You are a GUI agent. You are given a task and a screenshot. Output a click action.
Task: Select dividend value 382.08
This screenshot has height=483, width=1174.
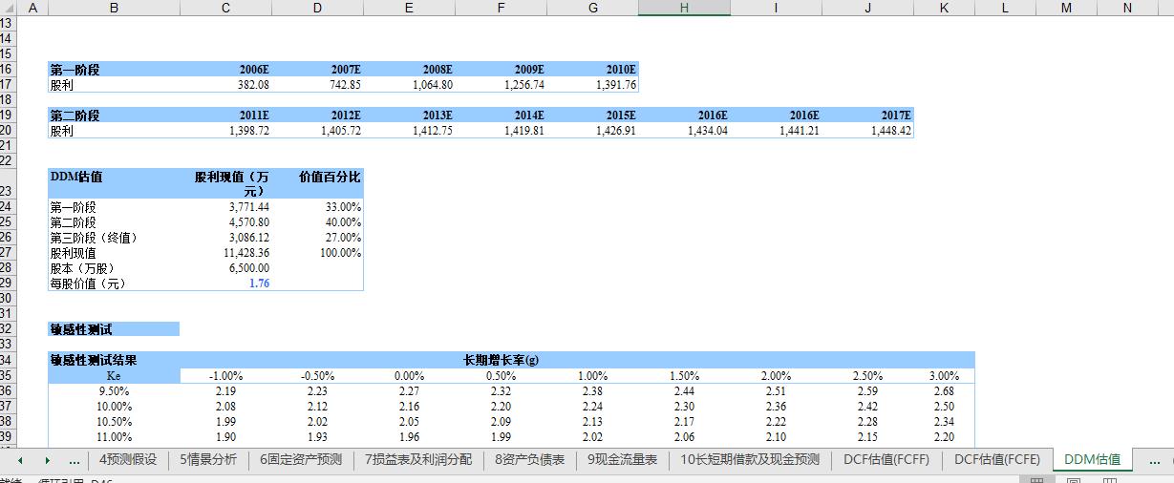(x=225, y=84)
